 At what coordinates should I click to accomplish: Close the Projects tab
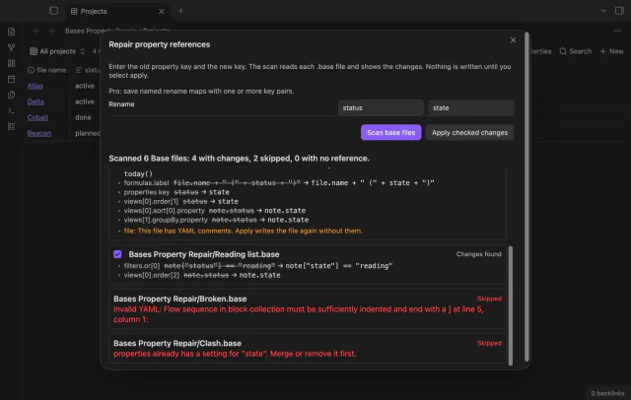coord(161,11)
